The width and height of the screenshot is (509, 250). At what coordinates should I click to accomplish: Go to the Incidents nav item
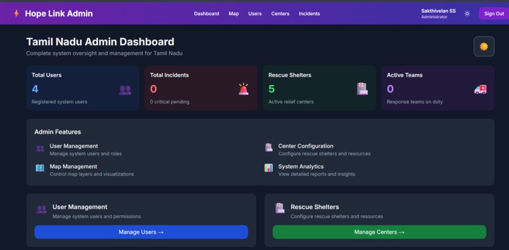(309, 14)
